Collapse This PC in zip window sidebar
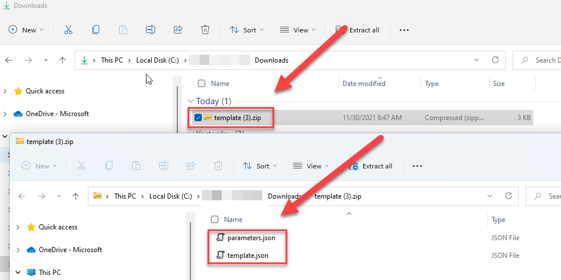 coord(18,272)
